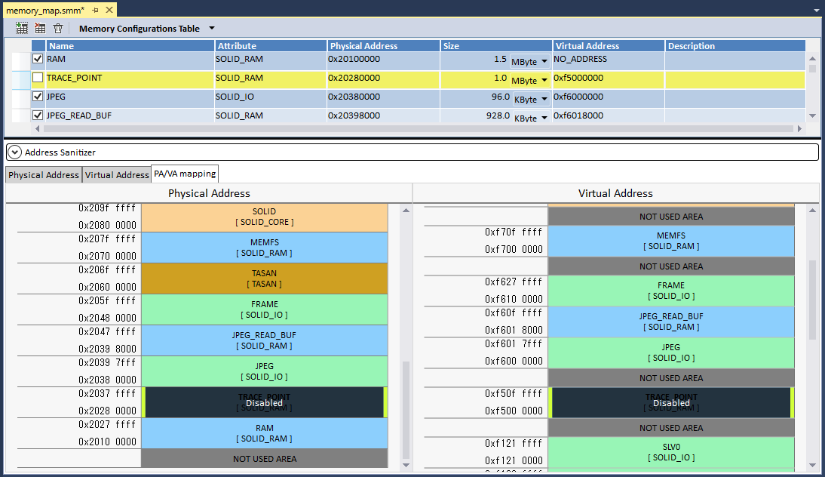Viewport: 825px width, 477px height.
Task: Click the Physical Address column header in table
Action: [x=384, y=46]
